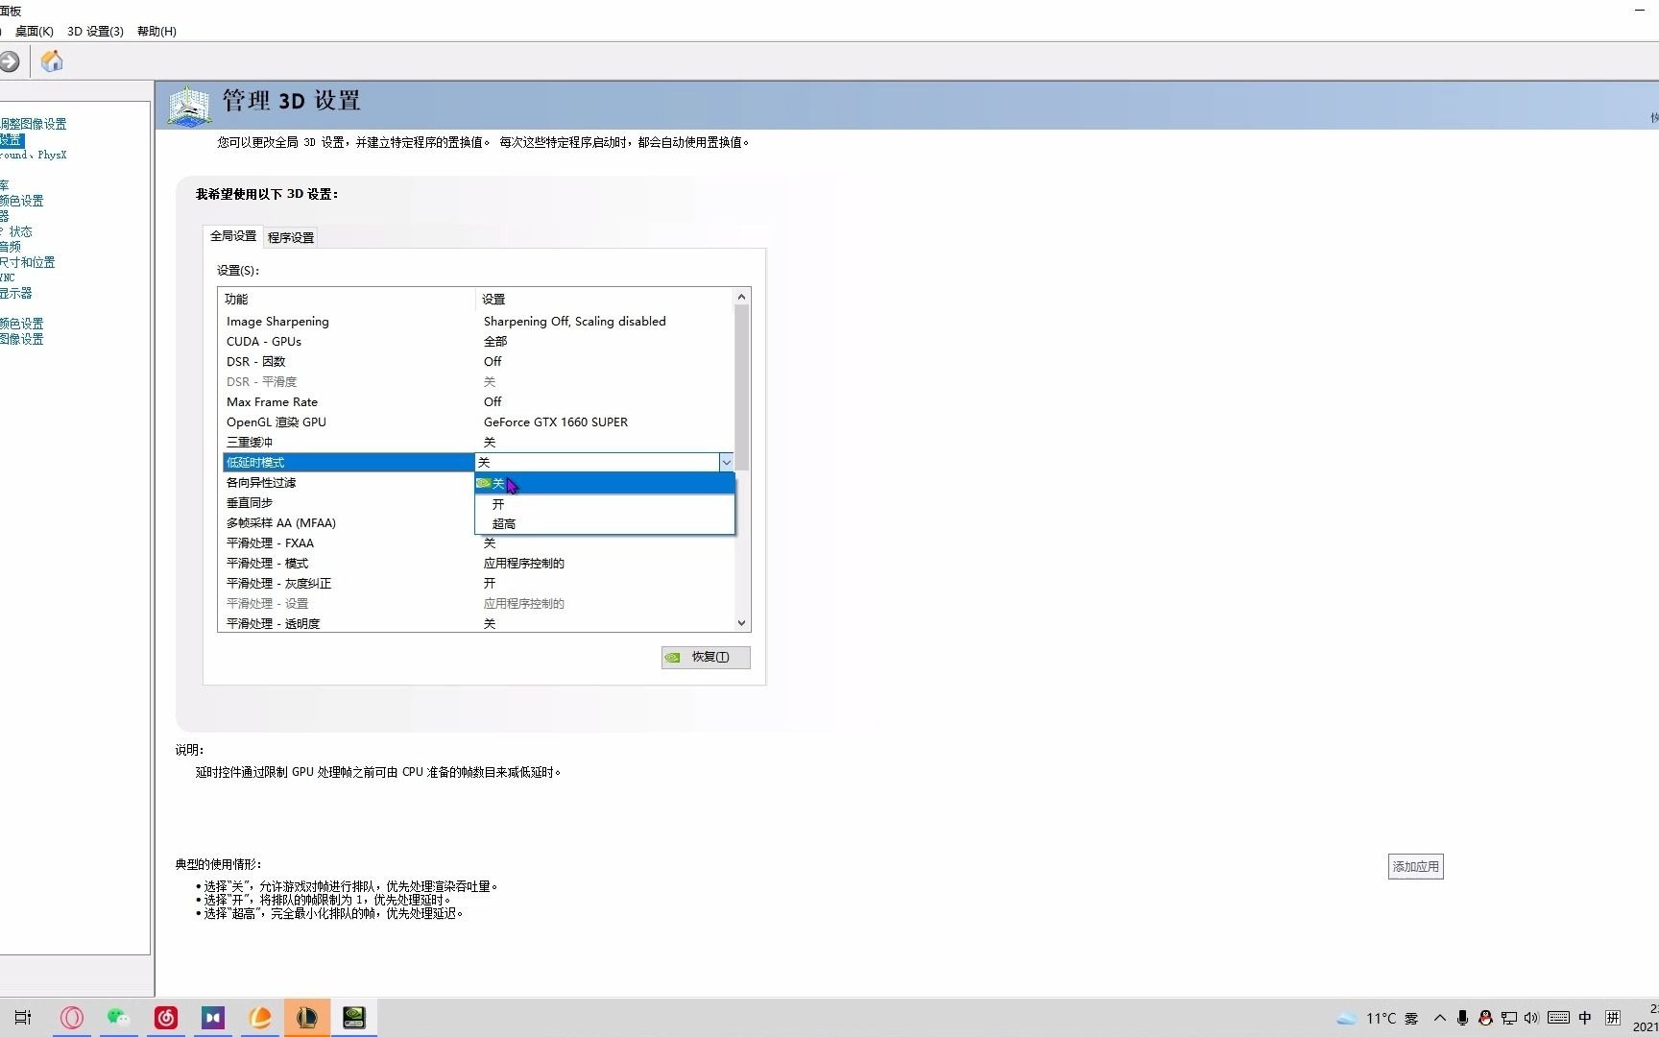Open Opera browser from the taskbar

tap(72, 1018)
